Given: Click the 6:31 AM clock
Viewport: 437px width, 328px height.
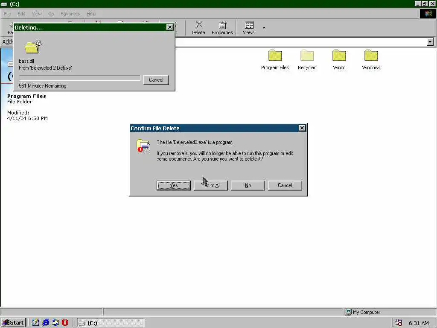Looking at the screenshot, I should (x=419, y=323).
